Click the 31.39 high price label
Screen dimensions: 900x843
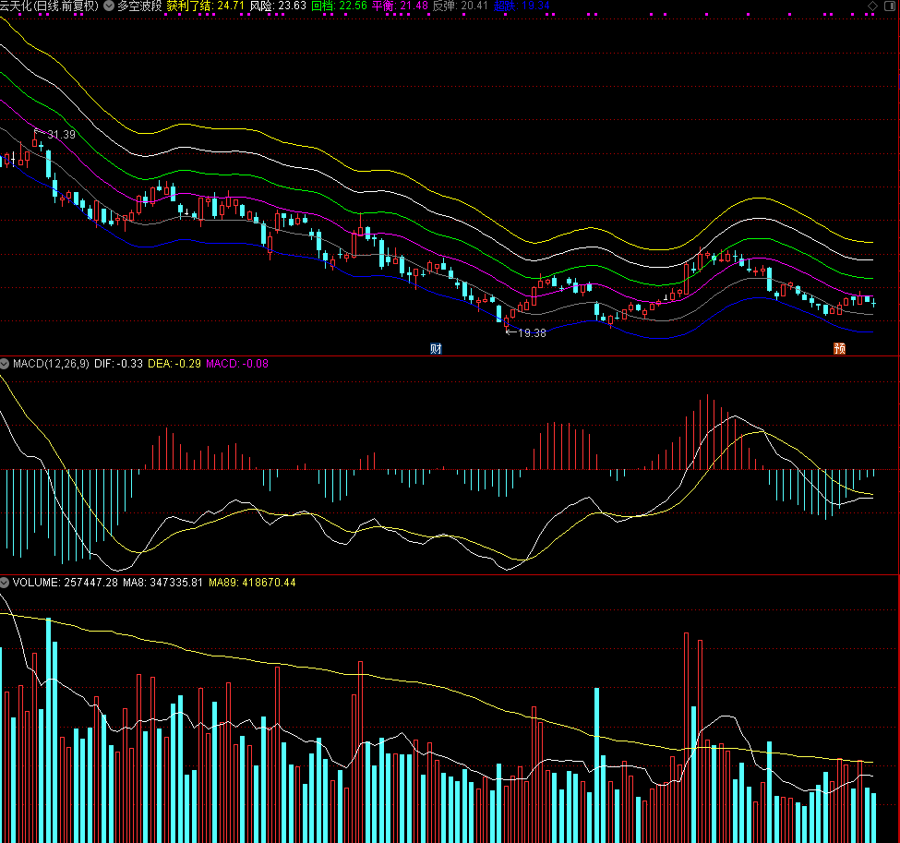point(61,135)
